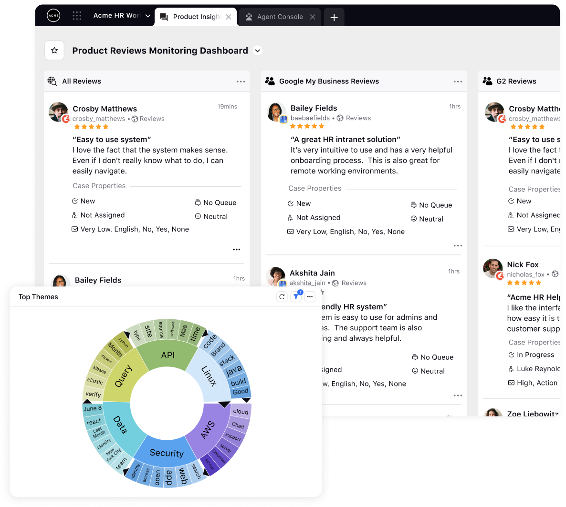
Task: Click In Progress status on Nick Fox review
Action: click(531, 355)
